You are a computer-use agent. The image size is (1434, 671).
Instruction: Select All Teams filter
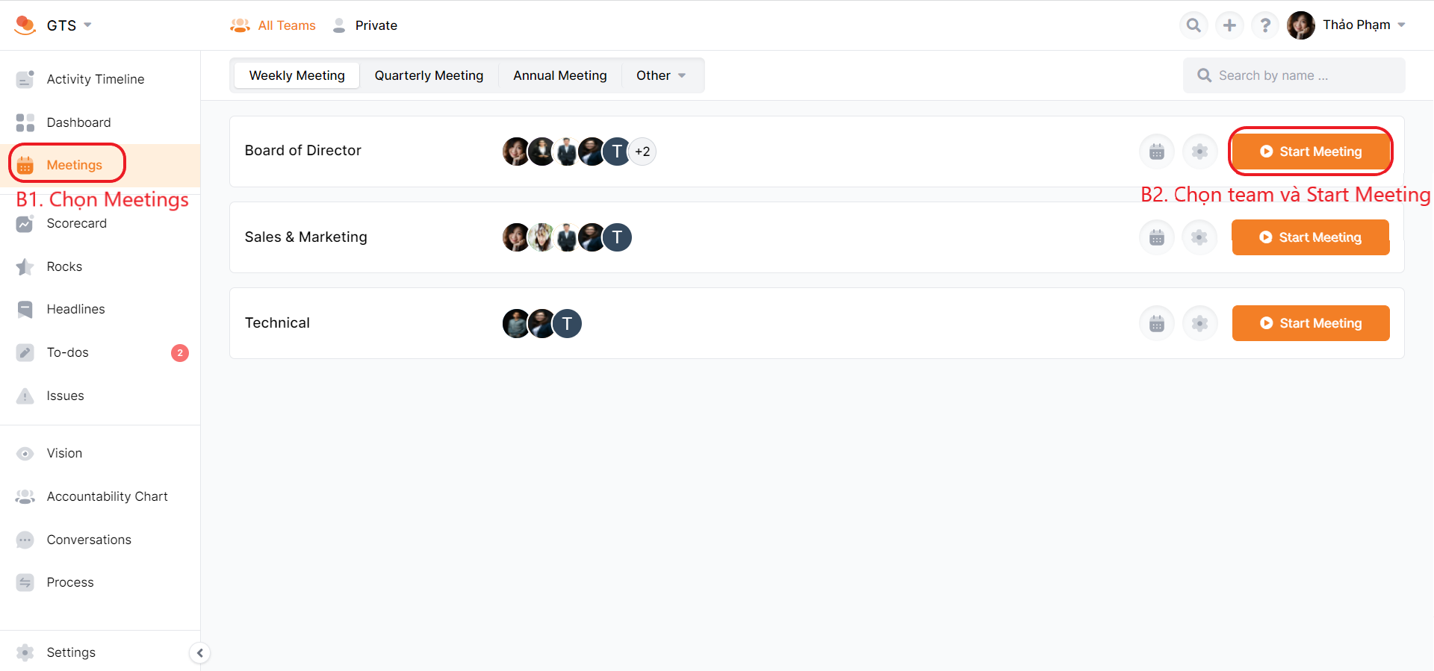(x=273, y=25)
